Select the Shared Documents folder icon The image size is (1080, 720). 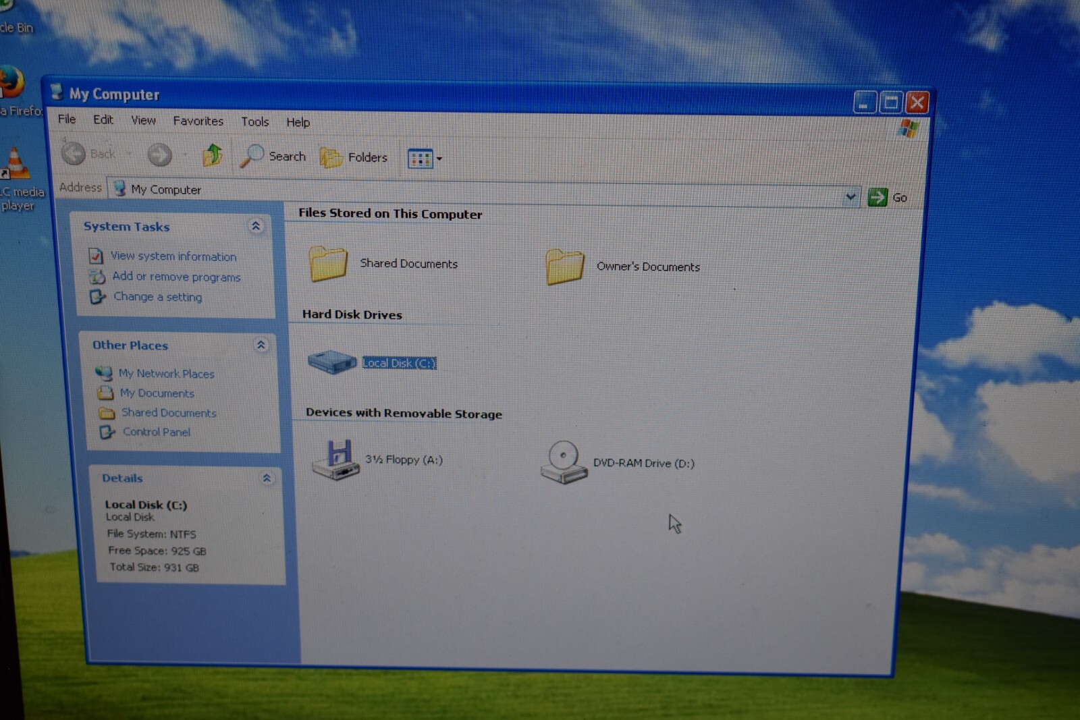click(328, 263)
